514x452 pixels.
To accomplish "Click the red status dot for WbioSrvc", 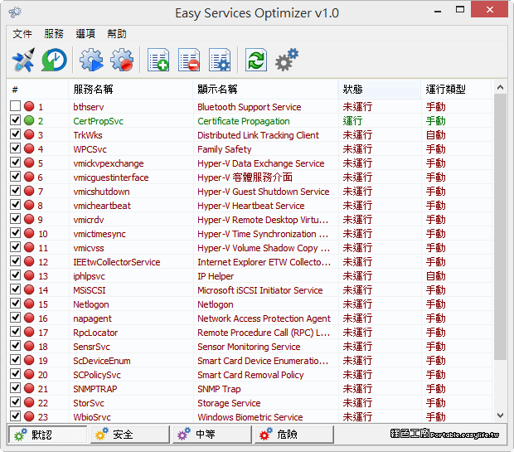I will (x=29, y=416).
